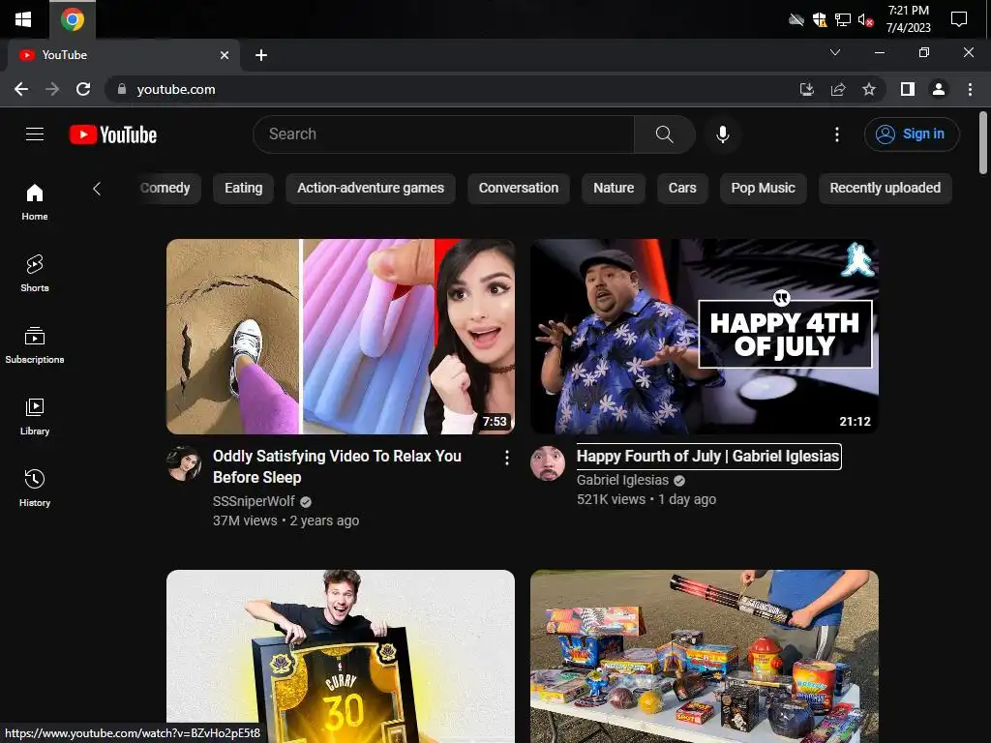
Task: Open a new tab with plus button
Action: click(x=261, y=55)
